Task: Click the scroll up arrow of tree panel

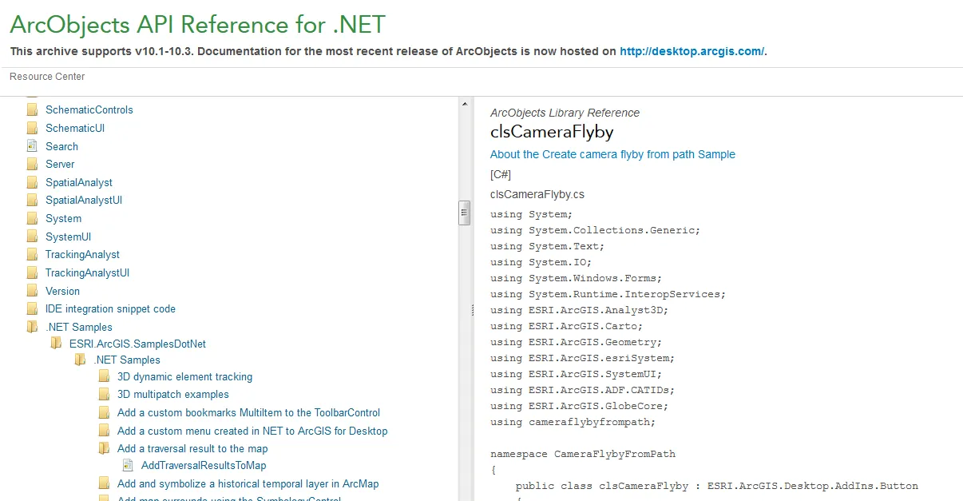Action: [x=464, y=103]
